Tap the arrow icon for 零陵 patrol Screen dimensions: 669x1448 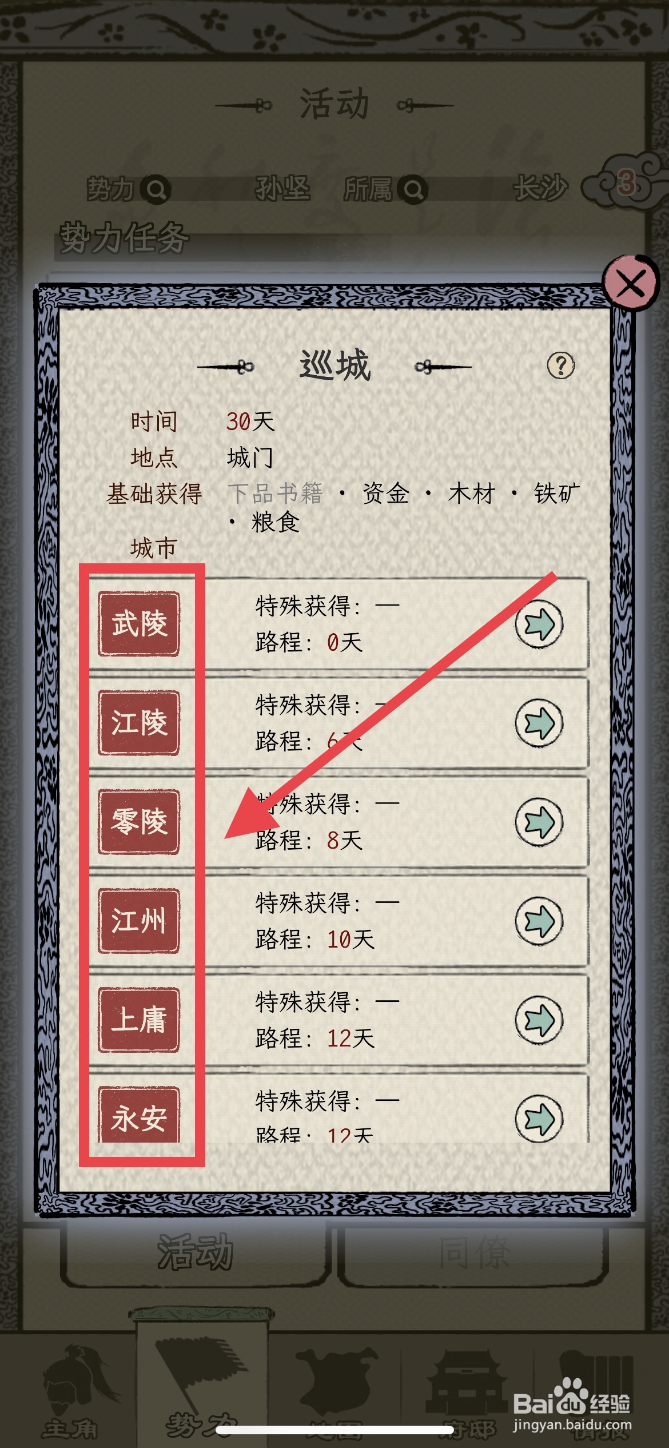pyautogui.click(x=539, y=822)
